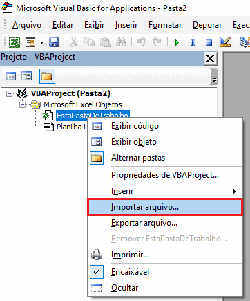The height and width of the screenshot is (301, 250).
Task: Open the Depurar menu
Action: [x=207, y=25]
